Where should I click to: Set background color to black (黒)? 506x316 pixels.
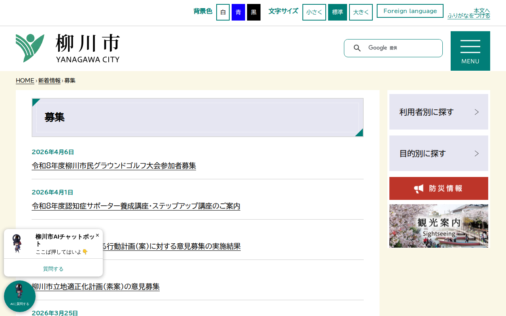[x=254, y=12]
